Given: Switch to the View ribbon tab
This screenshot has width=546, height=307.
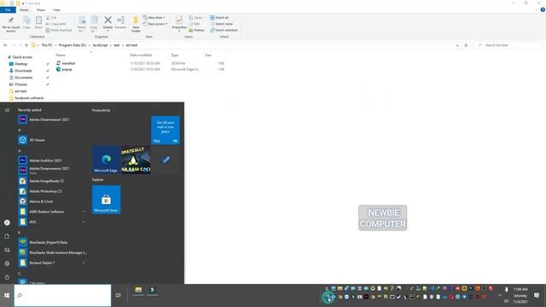Looking at the screenshot, I should click(x=56, y=9).
